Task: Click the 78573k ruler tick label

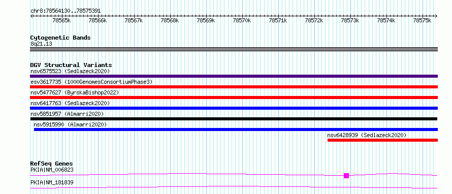Action: (350, 20)
